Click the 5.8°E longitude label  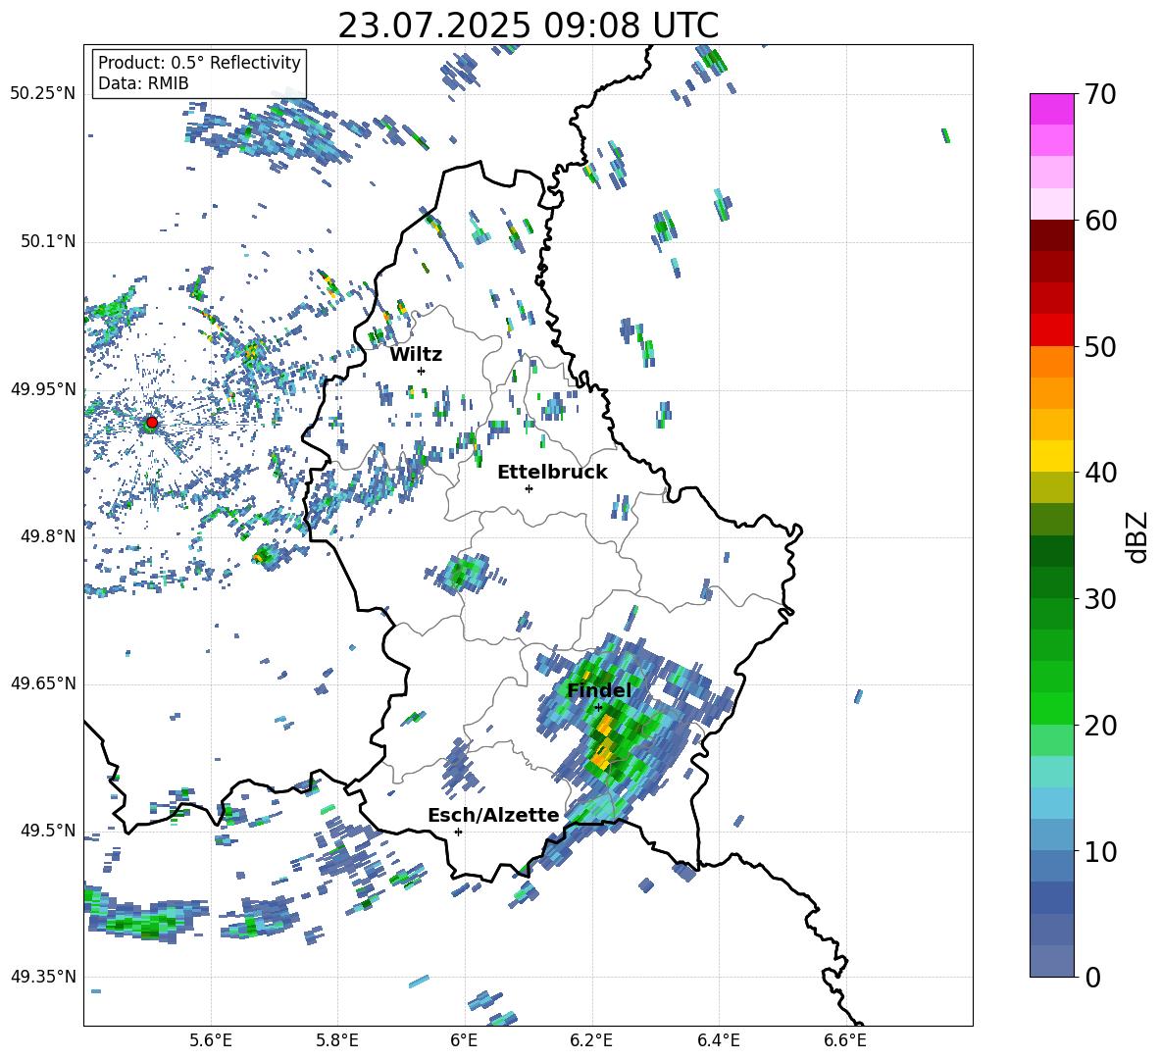tap(337, 1041)
